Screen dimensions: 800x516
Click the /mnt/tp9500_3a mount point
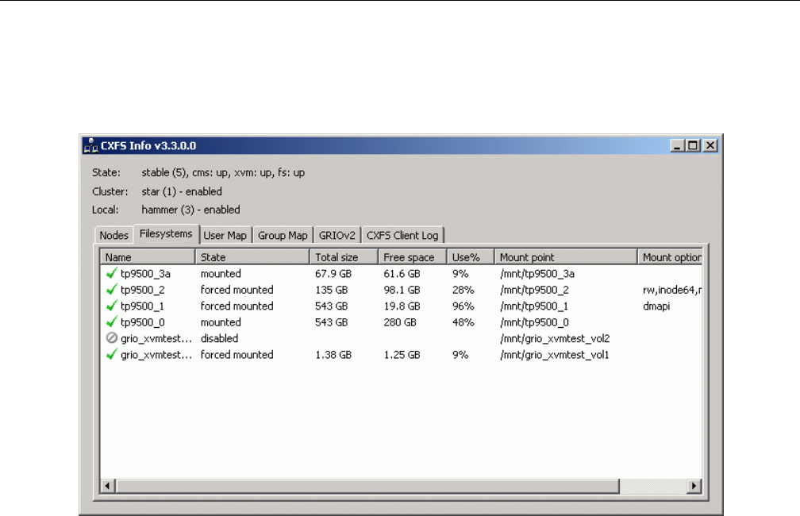[x=537, y=274]
